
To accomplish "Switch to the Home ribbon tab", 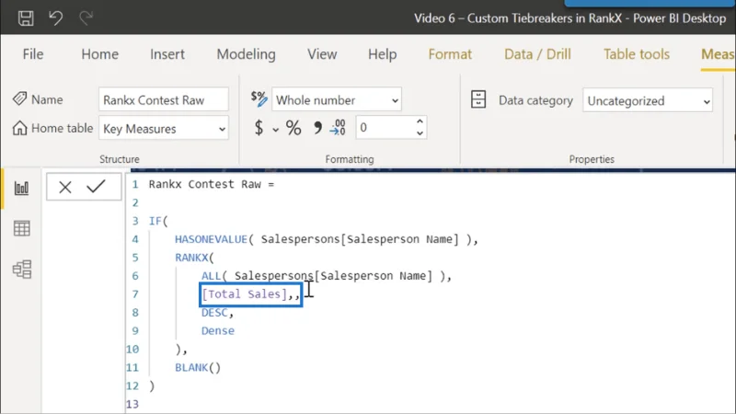I will tap(100, 54).
